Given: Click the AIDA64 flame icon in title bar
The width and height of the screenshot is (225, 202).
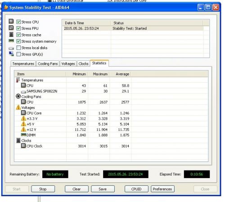Looking at the screenshot, I should click(6, 7).
